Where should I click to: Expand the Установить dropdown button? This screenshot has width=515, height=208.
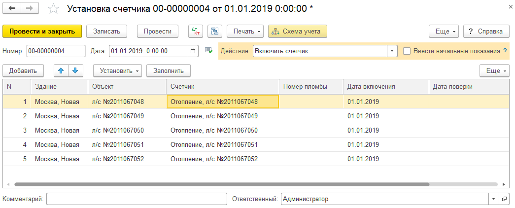(x=117, y=70)
